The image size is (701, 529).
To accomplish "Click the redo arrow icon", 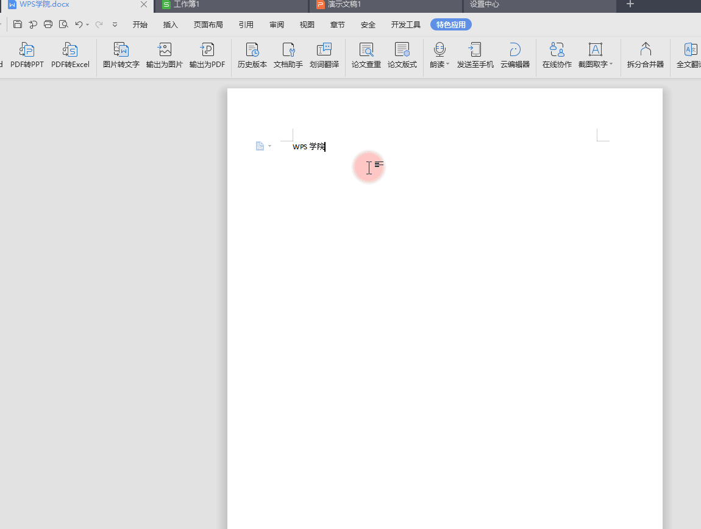I will coord(99,24).
